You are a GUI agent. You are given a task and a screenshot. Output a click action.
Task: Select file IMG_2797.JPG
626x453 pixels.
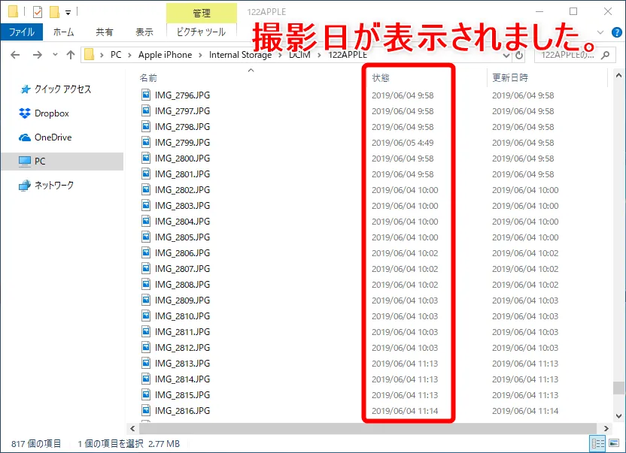tap(182, 111)
